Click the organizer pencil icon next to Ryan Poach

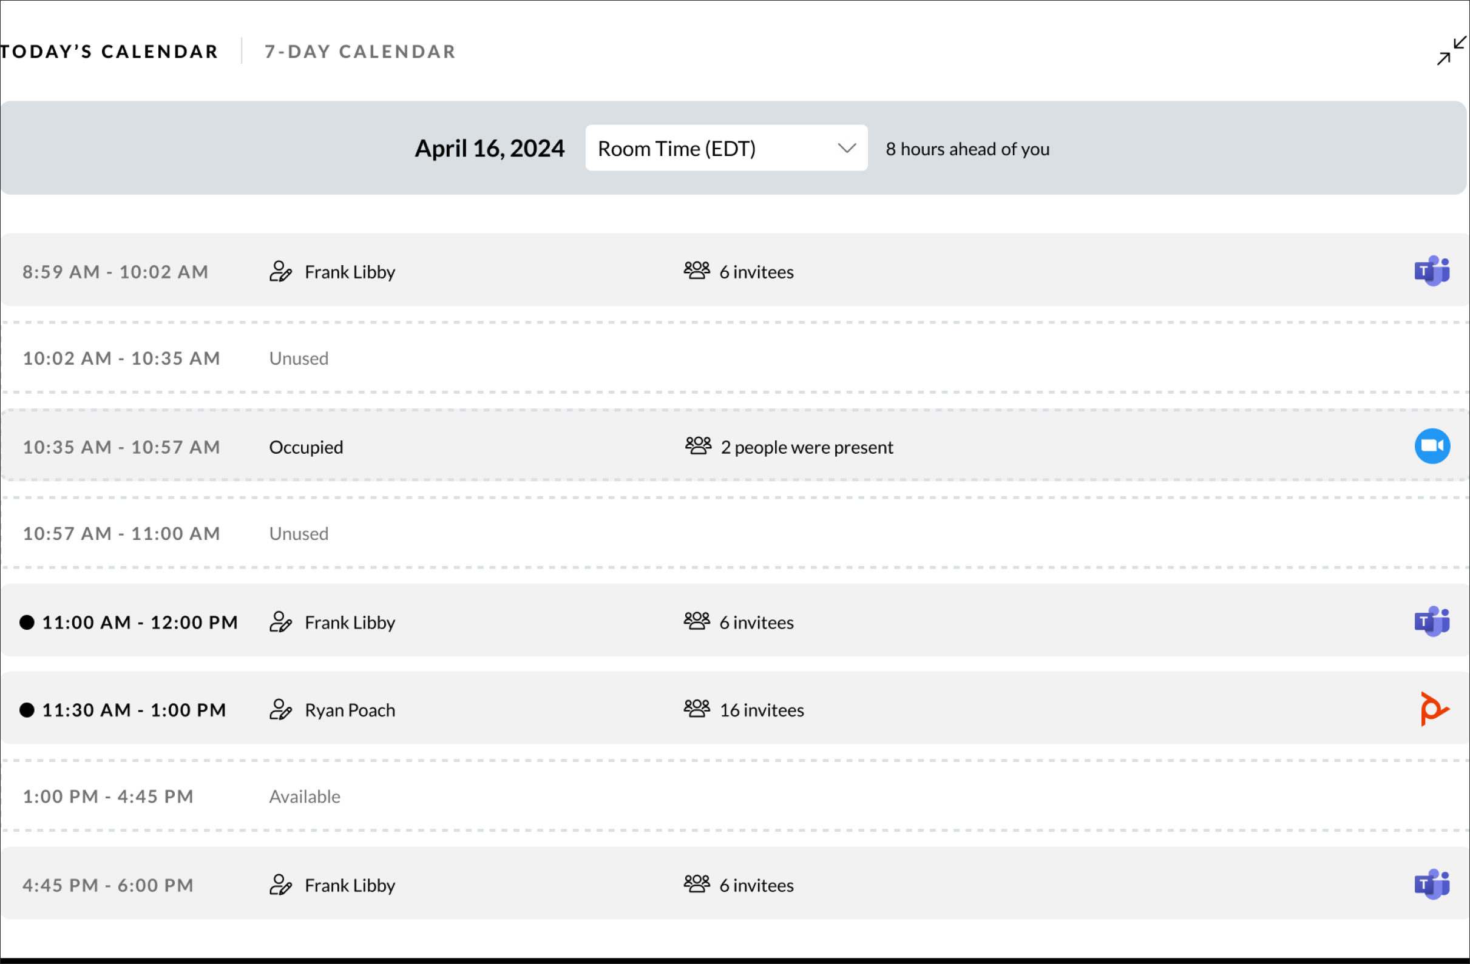[281, 709]
